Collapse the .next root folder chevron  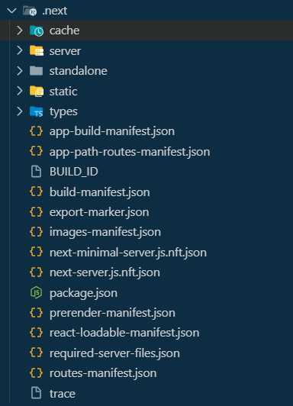coord(12,11)
